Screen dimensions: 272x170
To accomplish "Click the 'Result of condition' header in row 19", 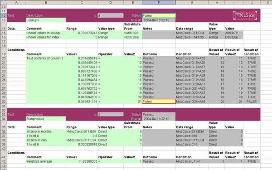I will (x=251, y=52).
